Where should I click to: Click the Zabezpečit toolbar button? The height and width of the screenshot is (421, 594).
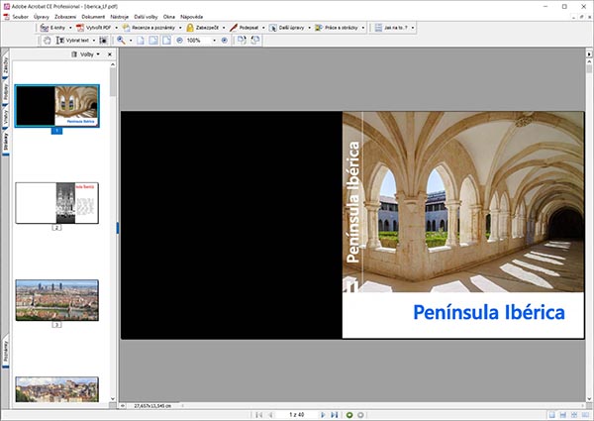click(200, 28)
